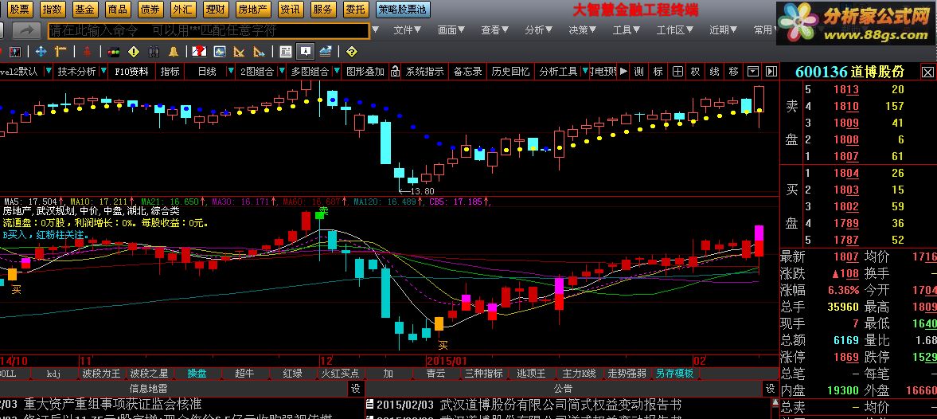937x419 pixels.
Task: Open the 工具 menu
Action: [626, 30]
